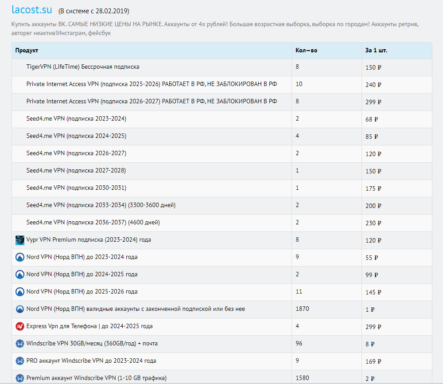Open Private Internet Access VPN 2026-2027 product

152,101
